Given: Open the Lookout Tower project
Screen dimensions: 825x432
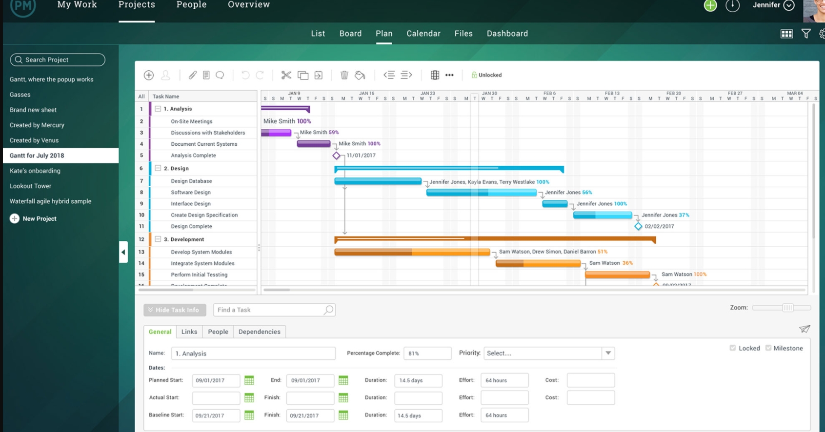Looking at the screenshot, I should pos(31,186).
